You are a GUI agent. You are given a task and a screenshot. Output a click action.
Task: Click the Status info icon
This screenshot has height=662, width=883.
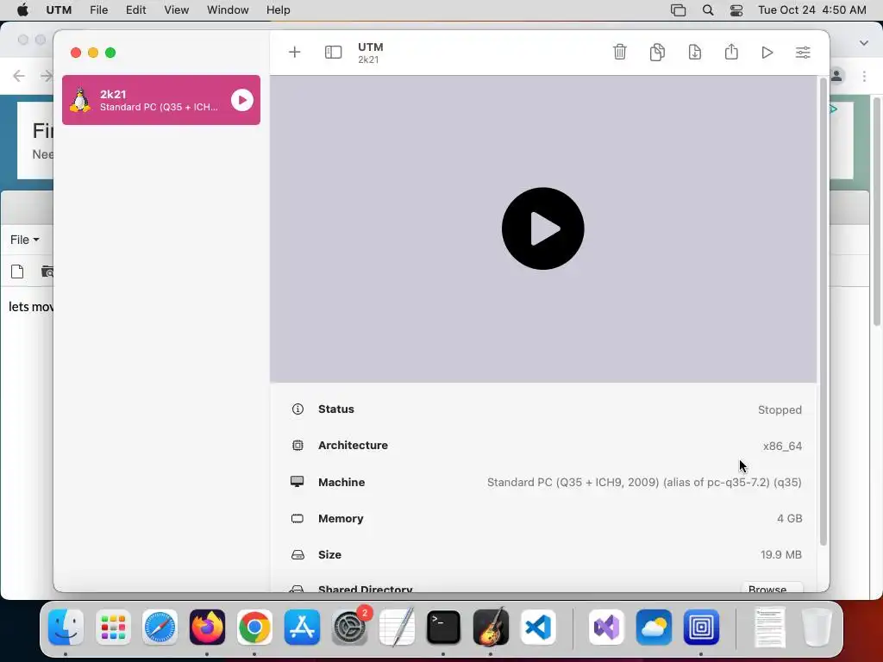[297, 409]
